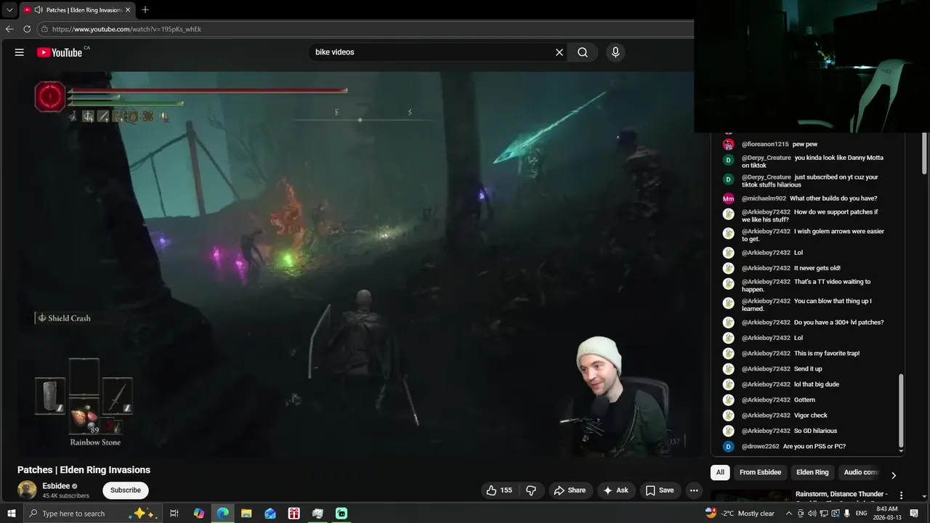
Task: Open Outlook mail taskbar icon
Action: (270, 514)
